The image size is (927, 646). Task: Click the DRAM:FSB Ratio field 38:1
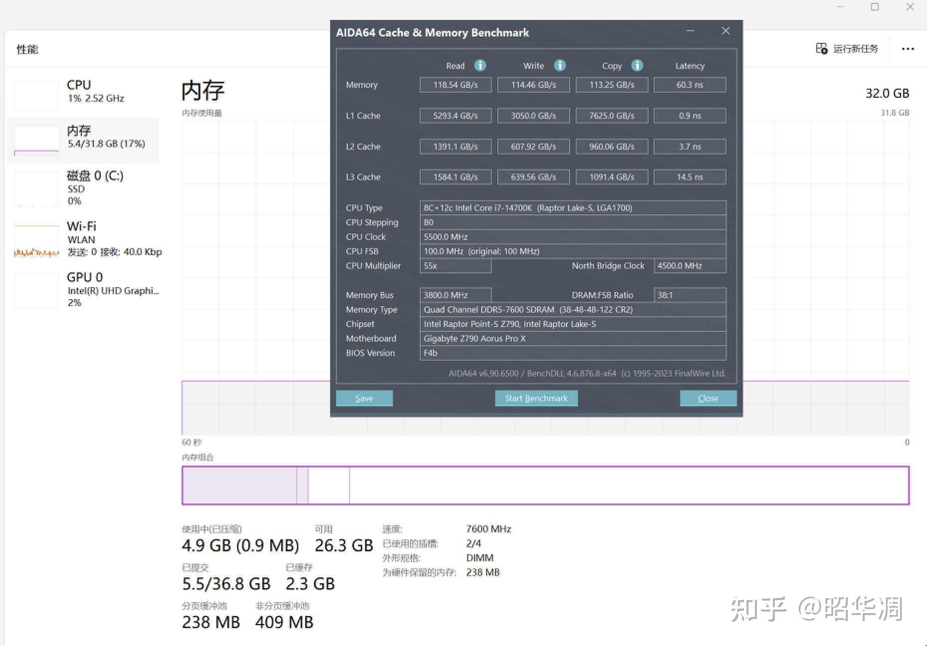click(x=690, y=295)
